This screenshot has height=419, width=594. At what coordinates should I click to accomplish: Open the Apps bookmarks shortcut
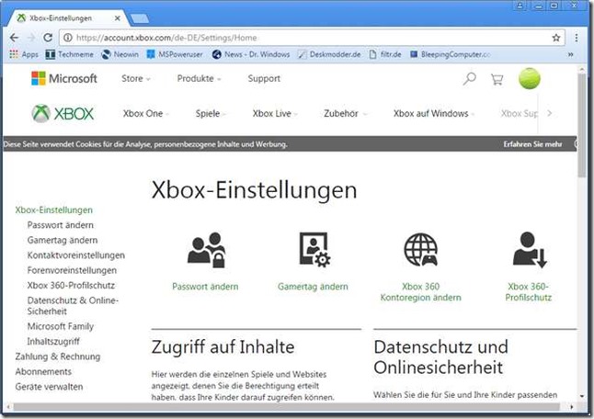coord(24,54)
